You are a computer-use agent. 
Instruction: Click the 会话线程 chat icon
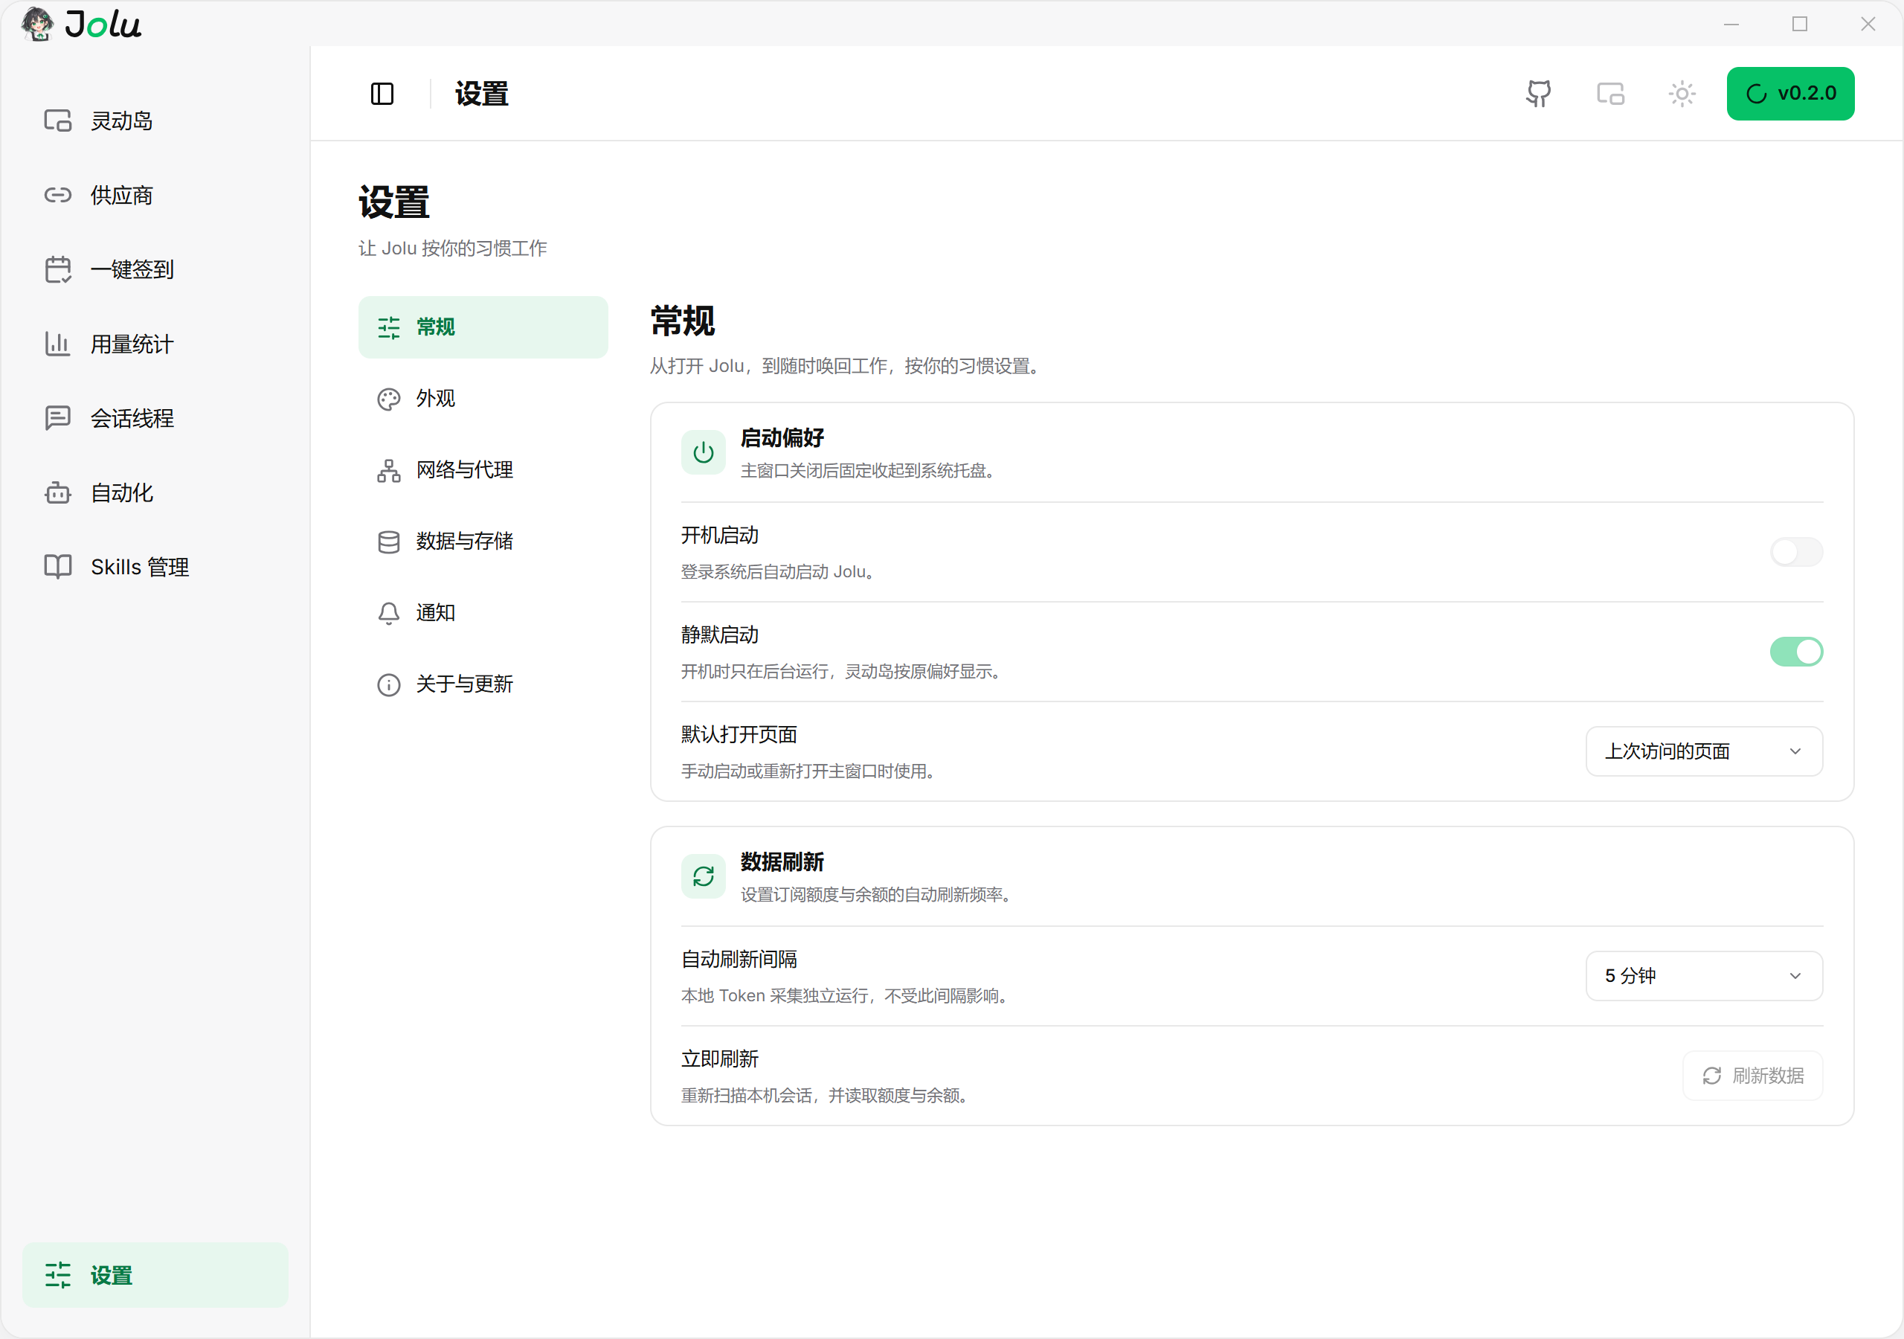click(58, 418)
